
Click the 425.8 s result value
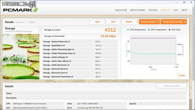coord(98,53)
